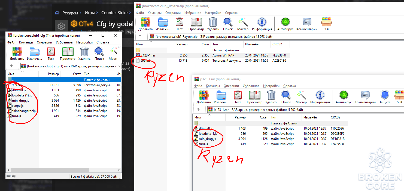Image resolution: width=404 pixels, height=191 pixels.
Task: Sort by Изменён column in Rayzen.zip window
Action: click(257, 44)
